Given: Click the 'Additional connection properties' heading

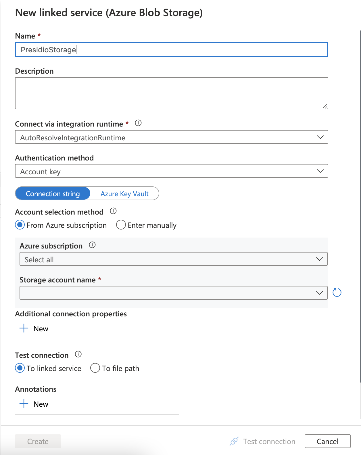Looking at the screenshot, I should click(x=71, y=314).
